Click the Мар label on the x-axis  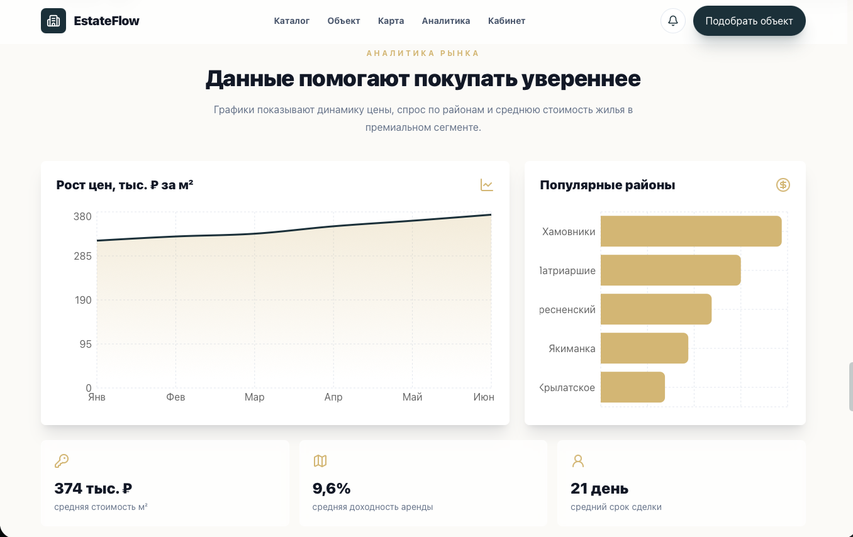click(x=255, y=397)
